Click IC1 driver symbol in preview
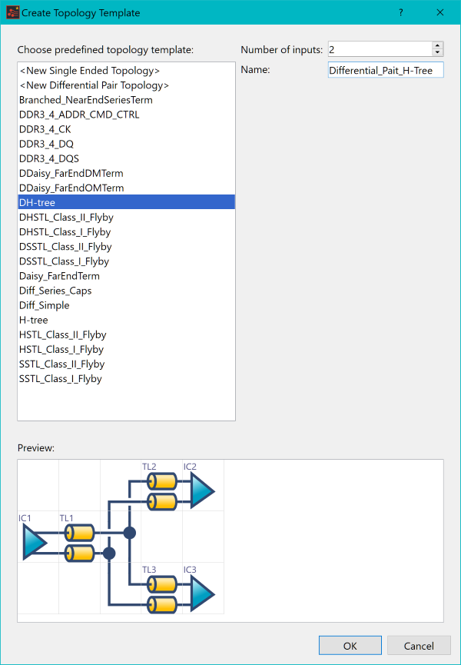This screenshot has height=665, width=461. click(35, 543)
